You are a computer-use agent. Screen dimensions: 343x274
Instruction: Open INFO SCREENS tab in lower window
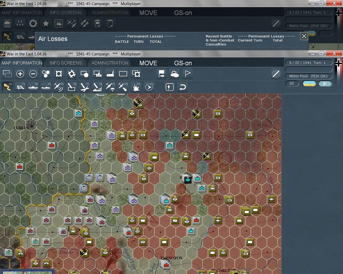[66, 63]
